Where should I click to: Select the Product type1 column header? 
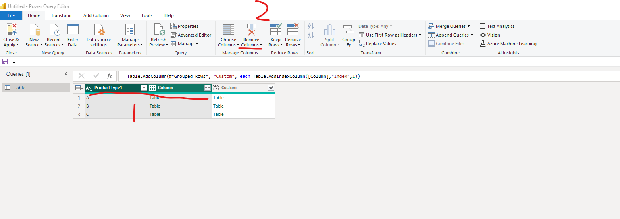pos(116,88)
